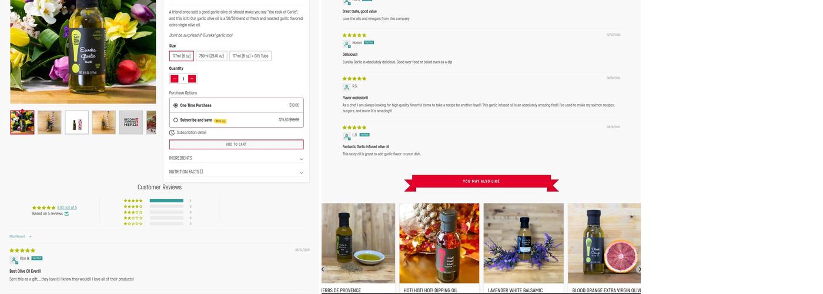Viewport: 823px width, 294px height.
Task: Click the 5-star rating progress bar
Action: coord(166,201)
